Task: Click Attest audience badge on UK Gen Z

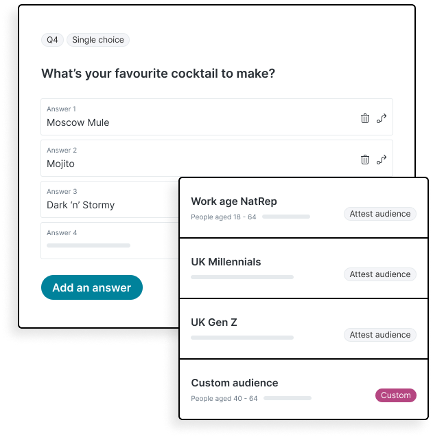Action: (379, 335)
